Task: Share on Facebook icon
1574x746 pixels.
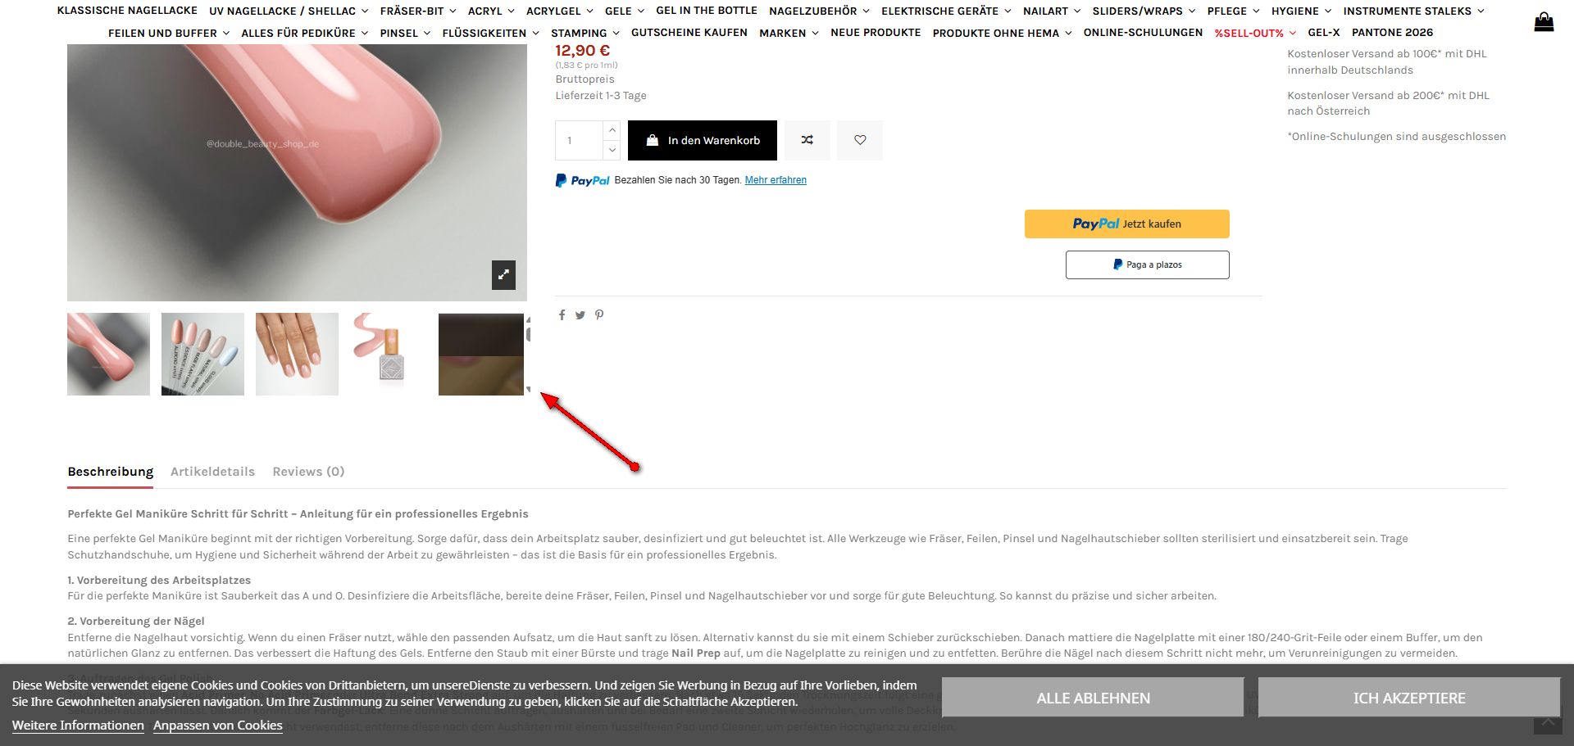Action: pyautogui.click(x=562, y=315)
